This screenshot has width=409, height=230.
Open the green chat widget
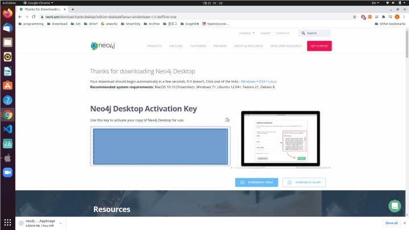[395, 206]
